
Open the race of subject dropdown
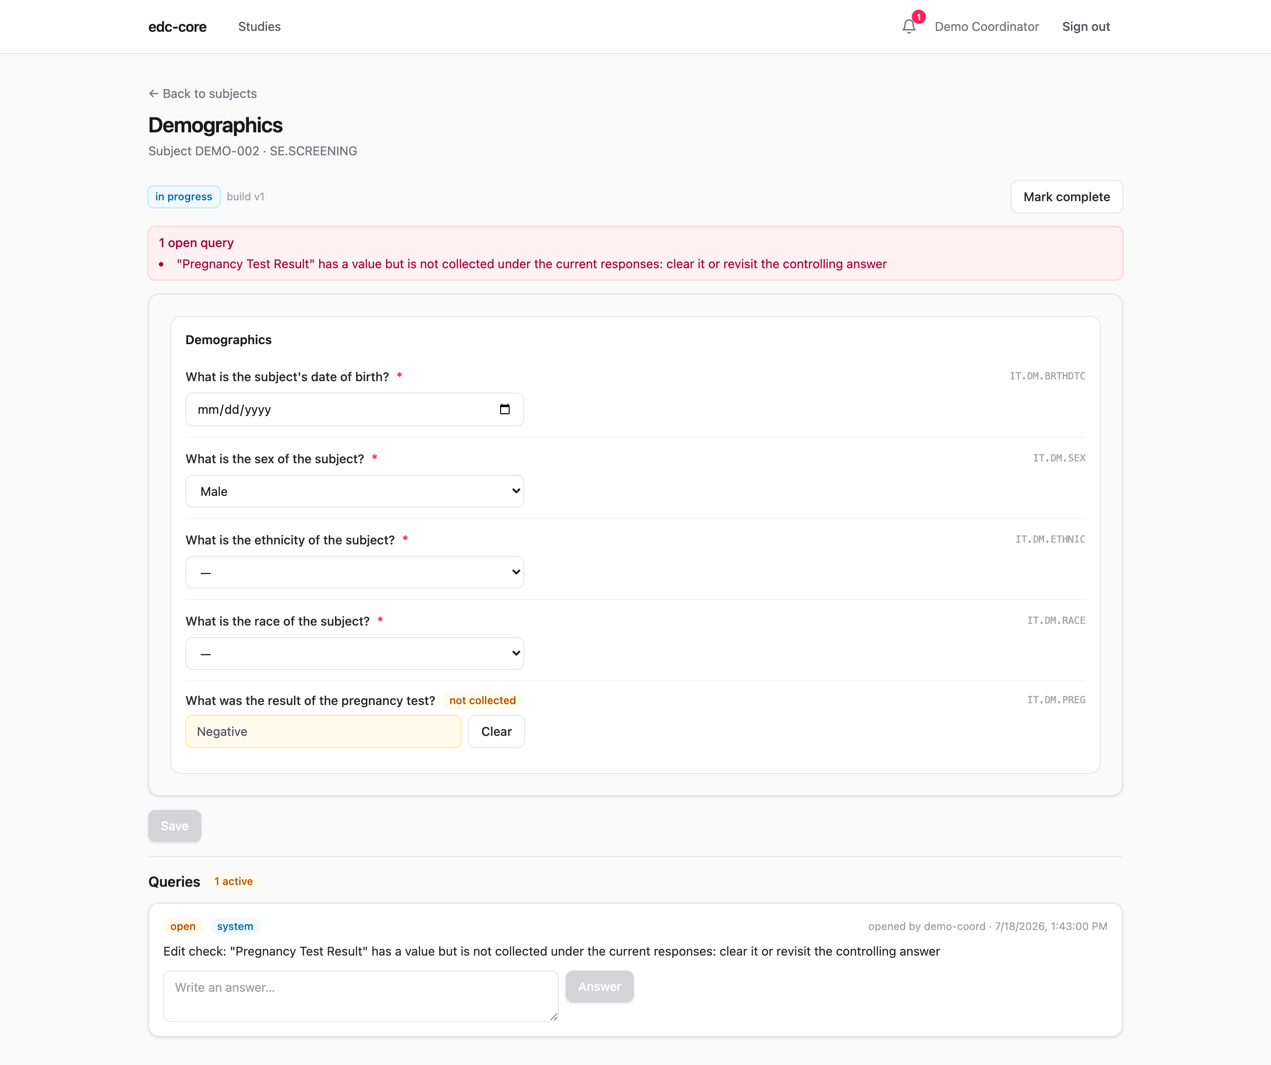click(x=355, y=653)
